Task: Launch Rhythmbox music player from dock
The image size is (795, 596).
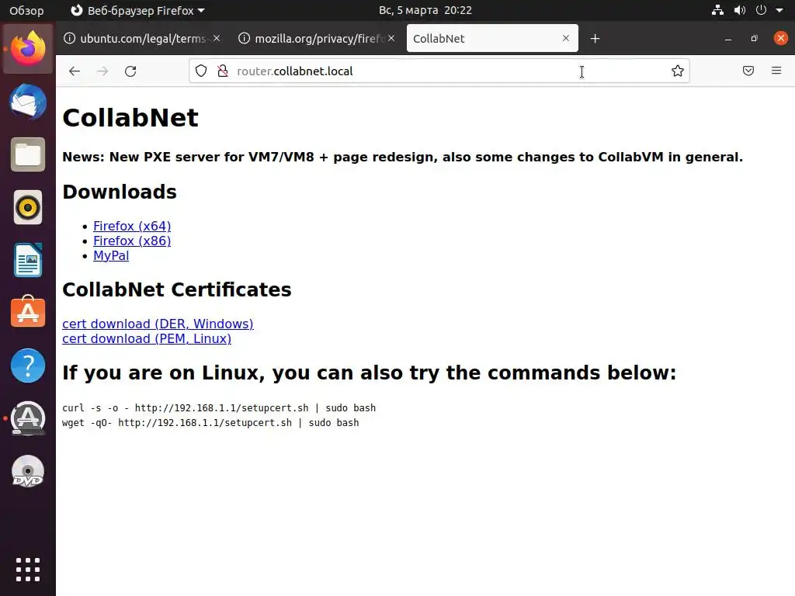Action: pyautogui.click(x=28, y=207)
